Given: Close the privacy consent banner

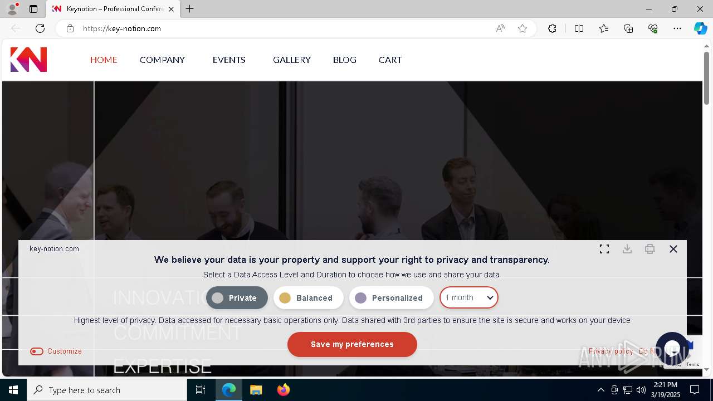Looking at the screenshot, I should click(673, 249).
